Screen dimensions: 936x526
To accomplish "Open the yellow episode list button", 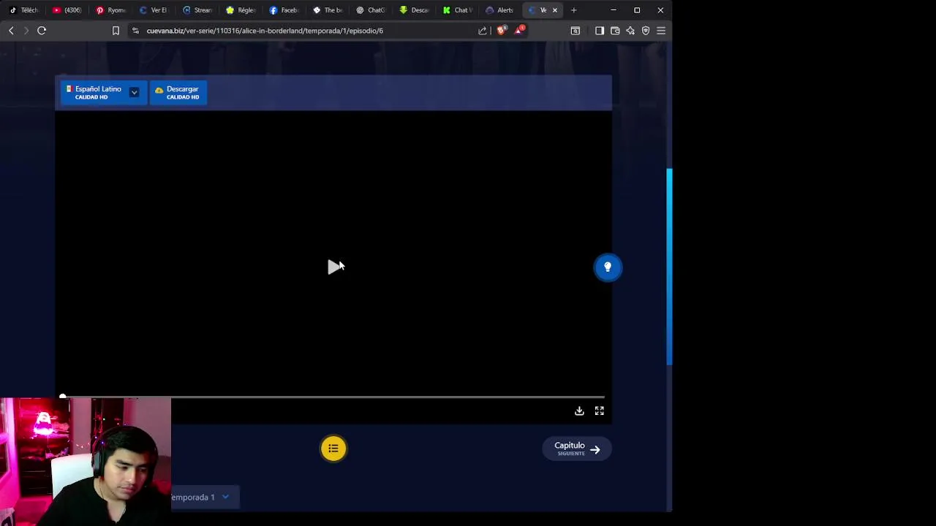I will (x=333, y=449).
